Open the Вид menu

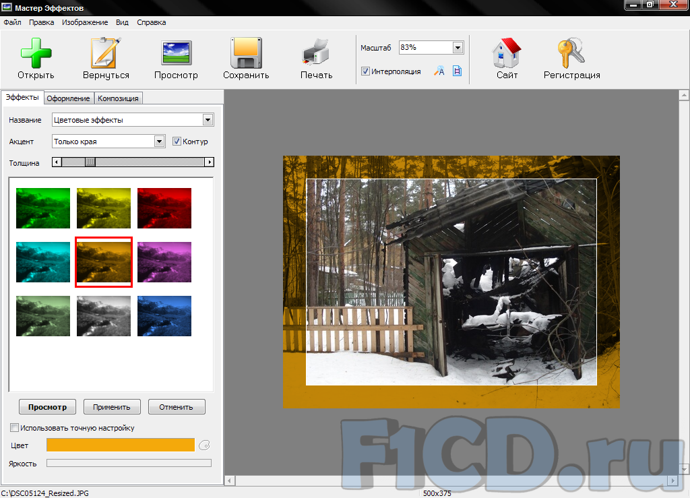123,22
